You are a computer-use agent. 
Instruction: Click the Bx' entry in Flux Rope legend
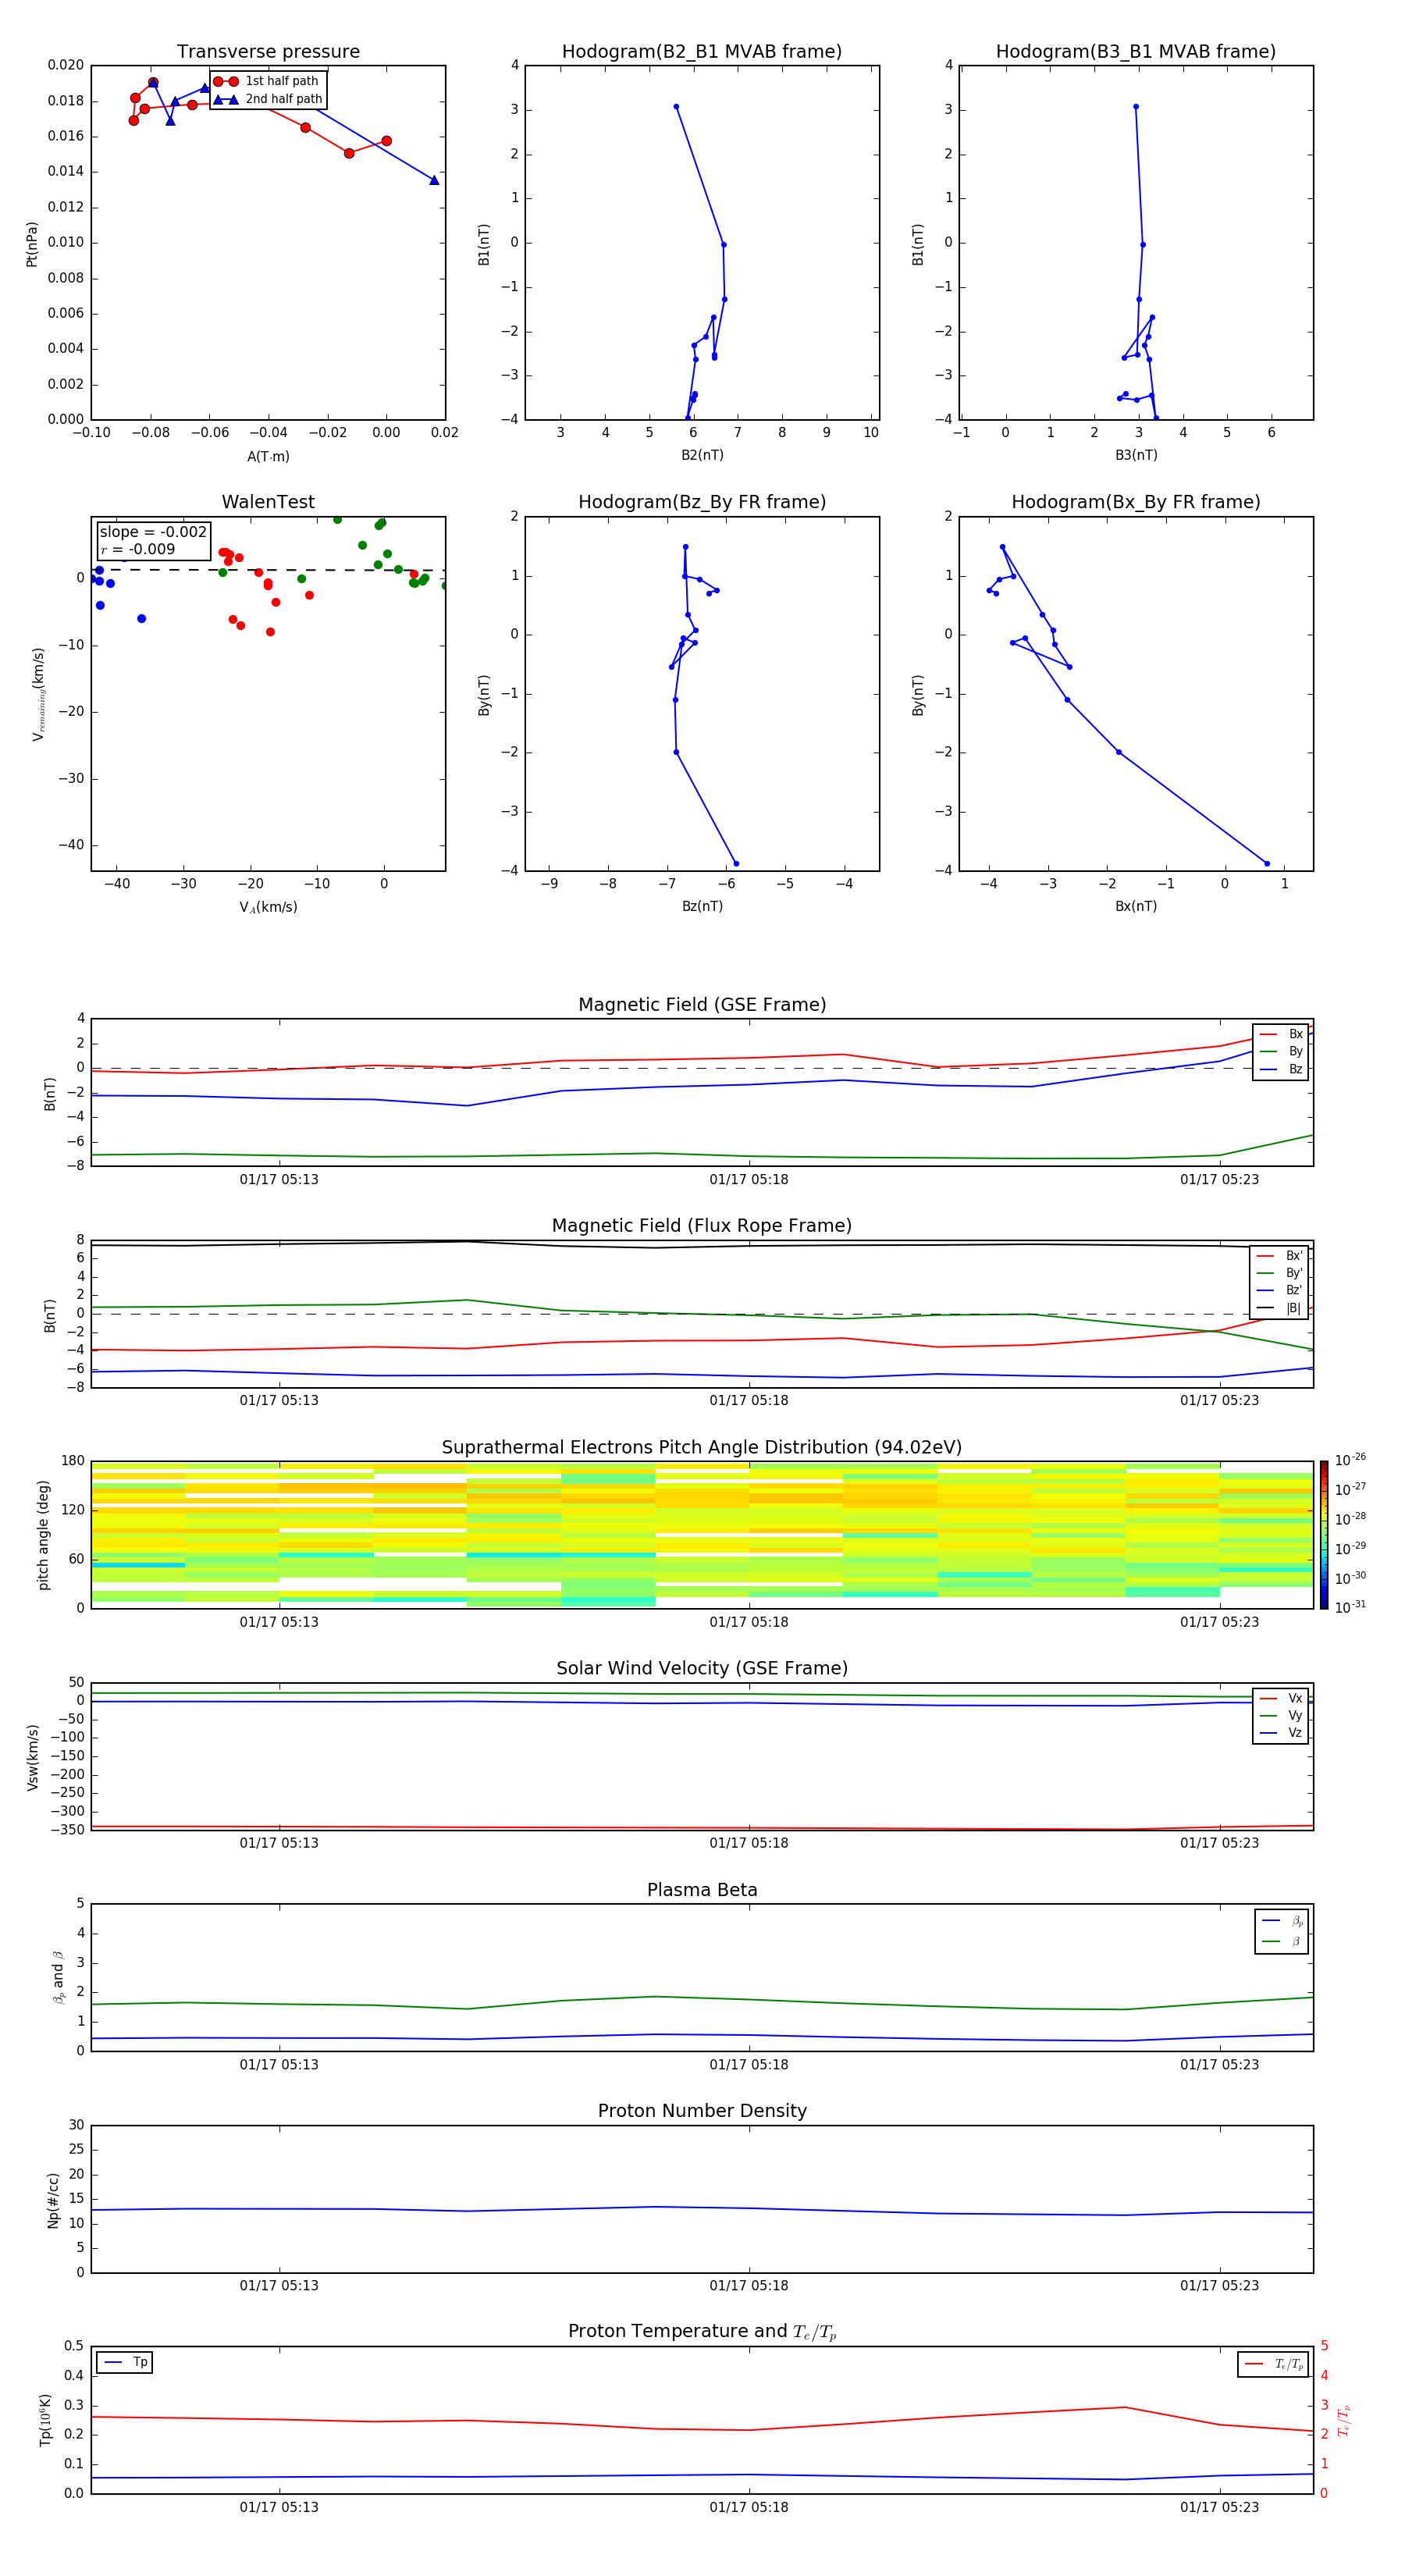pos(1280,1256)
